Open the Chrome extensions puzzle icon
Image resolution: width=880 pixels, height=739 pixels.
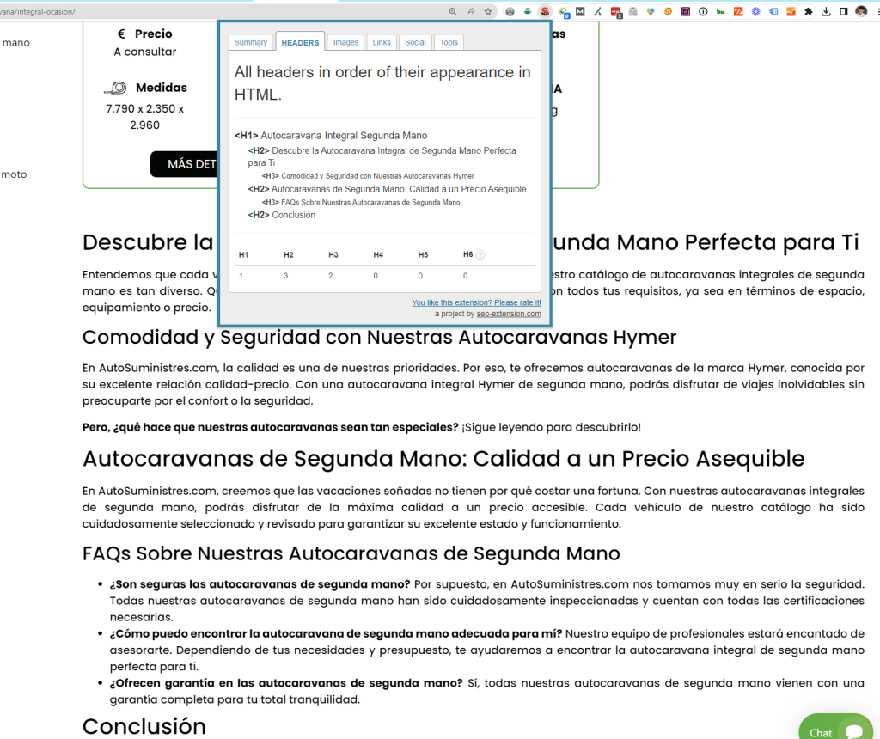point(809,12)
